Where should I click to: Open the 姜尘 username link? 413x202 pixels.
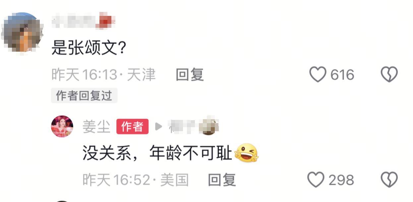[96, 126]
